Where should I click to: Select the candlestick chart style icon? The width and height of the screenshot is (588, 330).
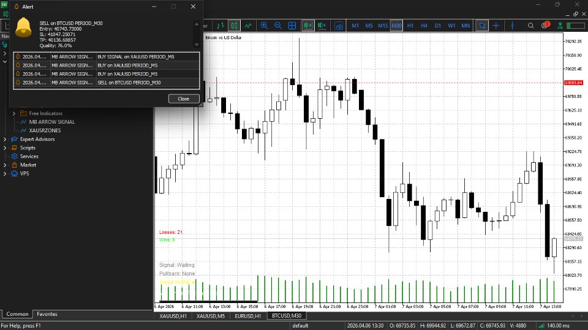click(235, 26)
